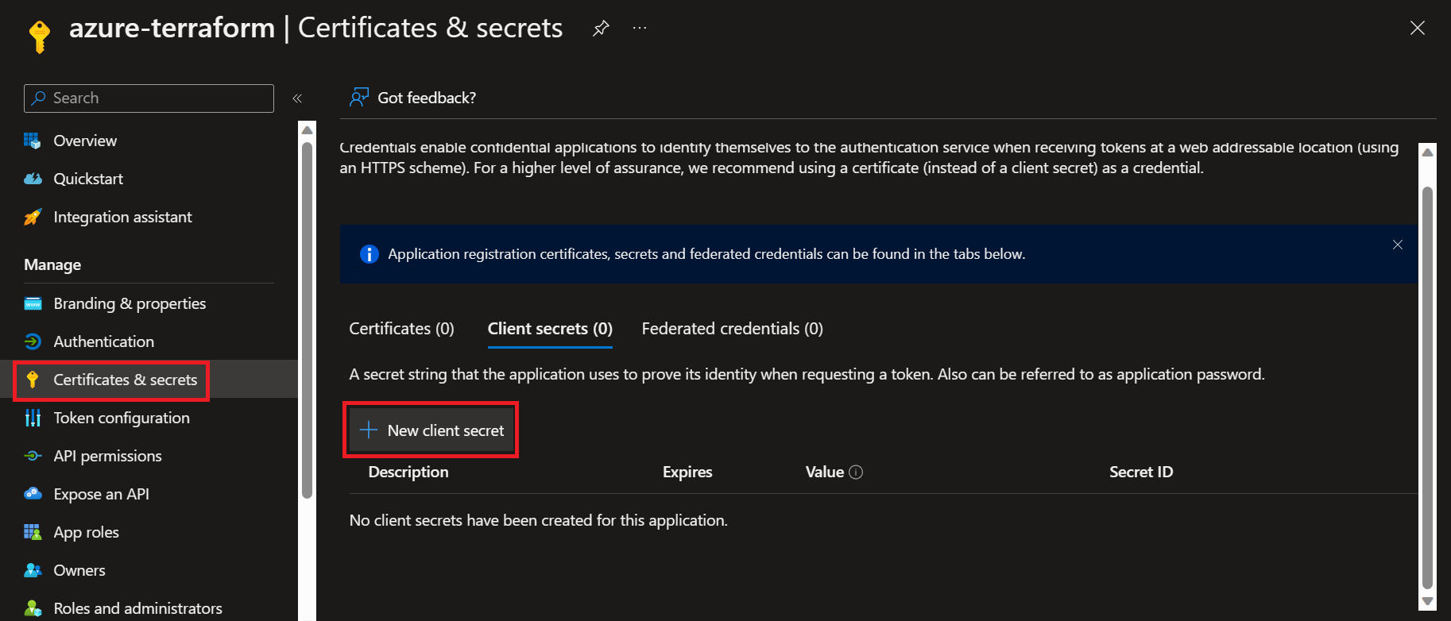Viewport: 1451px width, 621px height.
Task: Click the plus icon on New client secret
Action: coord(369,430)
